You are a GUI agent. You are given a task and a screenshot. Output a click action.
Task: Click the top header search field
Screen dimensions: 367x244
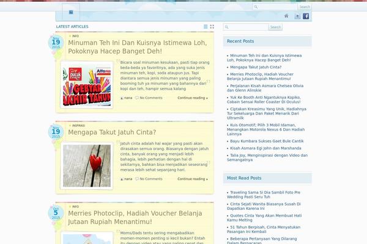pos(275,7)
